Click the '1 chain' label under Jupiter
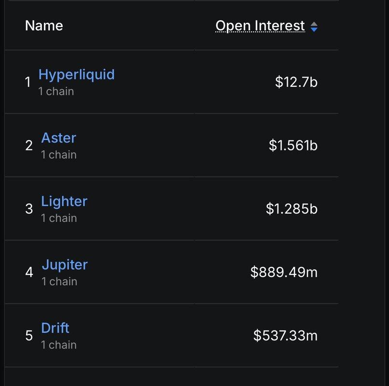This screenshot has width=389, height=386. point(59,282)
